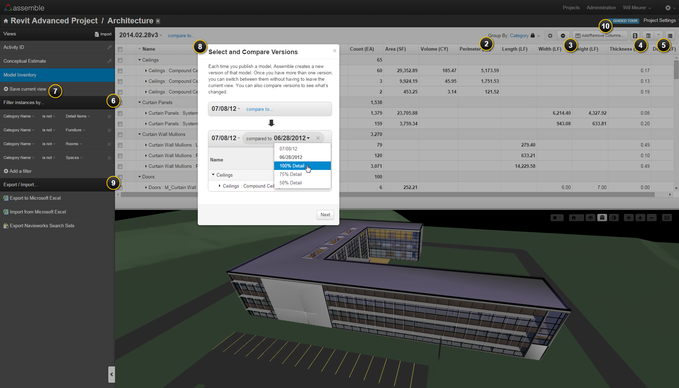The image size is (679, 388).
Task: Open the Model Inventory view
Action: pos(57,75)
